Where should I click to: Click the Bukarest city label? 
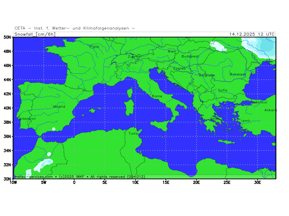pos(238,75)
